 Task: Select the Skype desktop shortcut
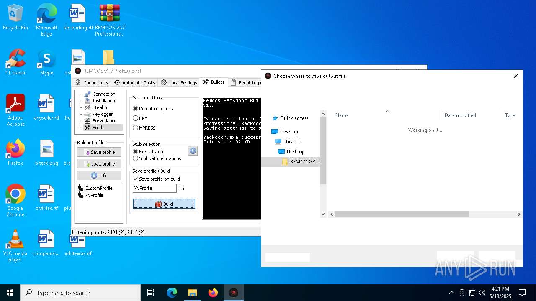tap(46, 62)
